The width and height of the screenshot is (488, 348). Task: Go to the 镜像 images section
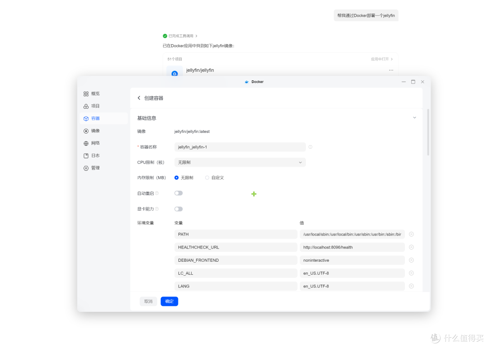pos(103,131)
